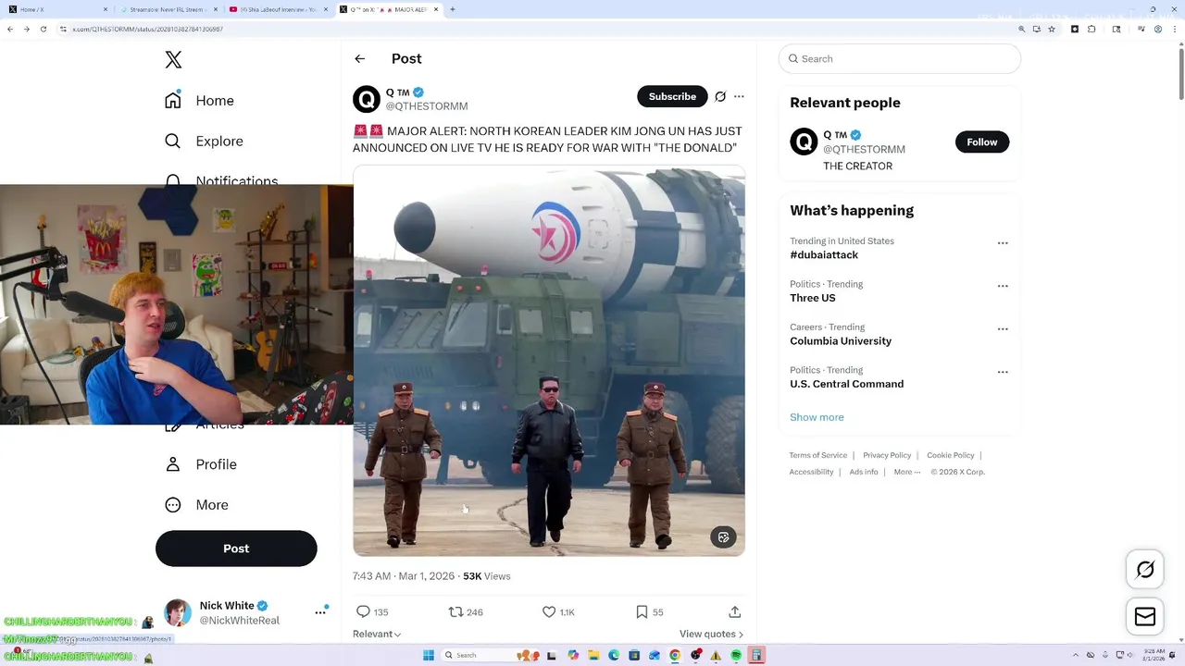This screenshot has width=1185, height=666.
Task: Open the Ads info link
Action: pyautogui.click(x=864, y=472)
